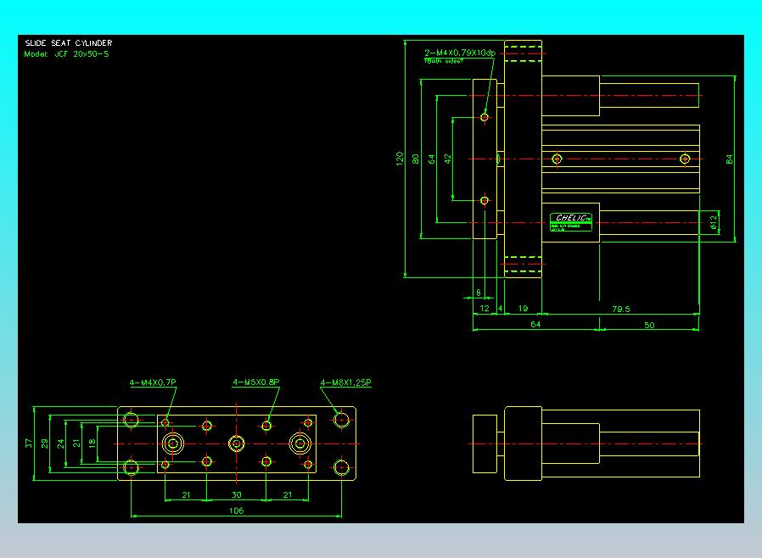Select the 4-M8X1.25P hole callout
Viewport: 762px width, 558px height.
[x=345, y=382]
